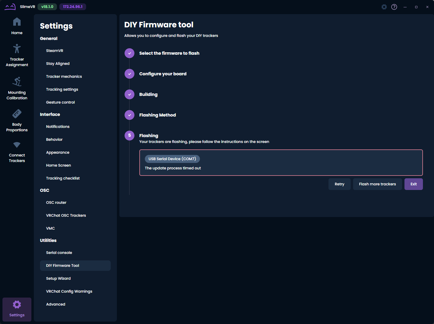Click the top-right settings gear icon
The height and width of the screenshot is (324, 434).
[x=384, y=7]
